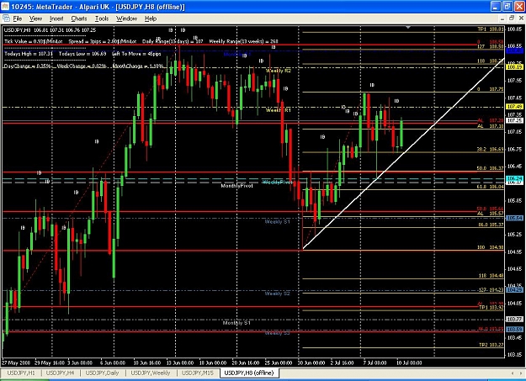The height and width of the screenshot is (381, 526).
Task: Click the 105.54 price tag
Action: coord(514,218)
